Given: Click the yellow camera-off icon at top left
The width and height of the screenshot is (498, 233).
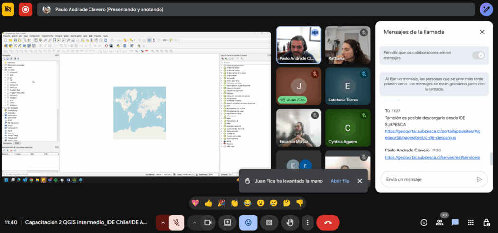Looking at the screenshot, I should 8,9.
